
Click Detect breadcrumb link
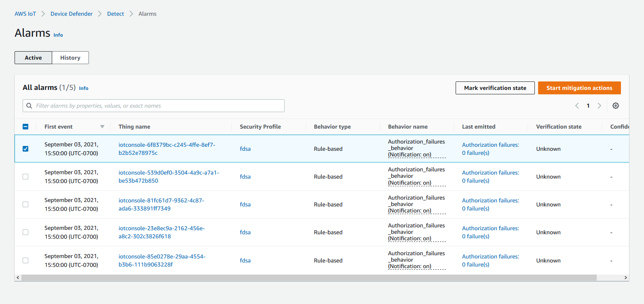pyautogui.click(x=115, y=14)
